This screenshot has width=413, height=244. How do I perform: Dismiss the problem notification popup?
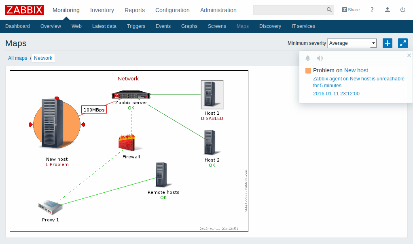(409, 55)
